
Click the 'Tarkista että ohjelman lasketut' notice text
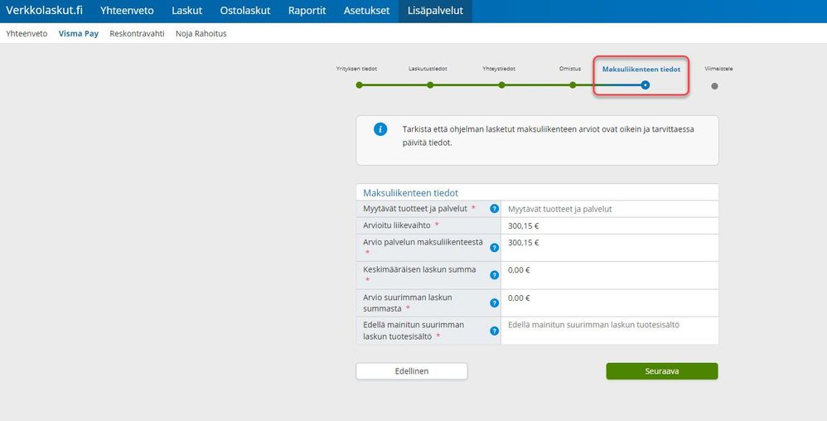coord(548,136)
